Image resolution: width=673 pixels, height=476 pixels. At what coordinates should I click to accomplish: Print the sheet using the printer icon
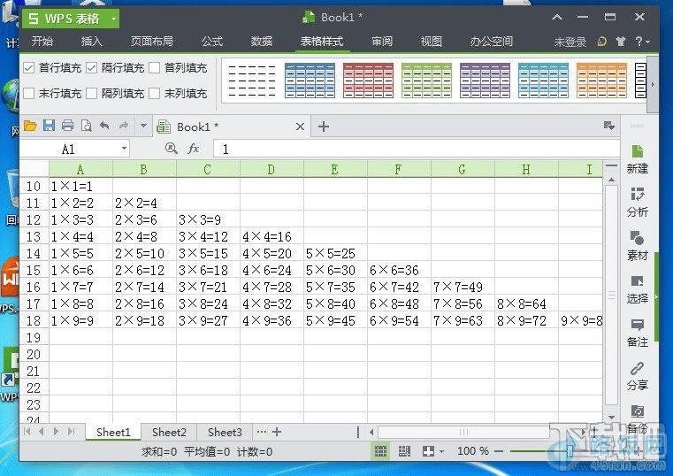68,126
